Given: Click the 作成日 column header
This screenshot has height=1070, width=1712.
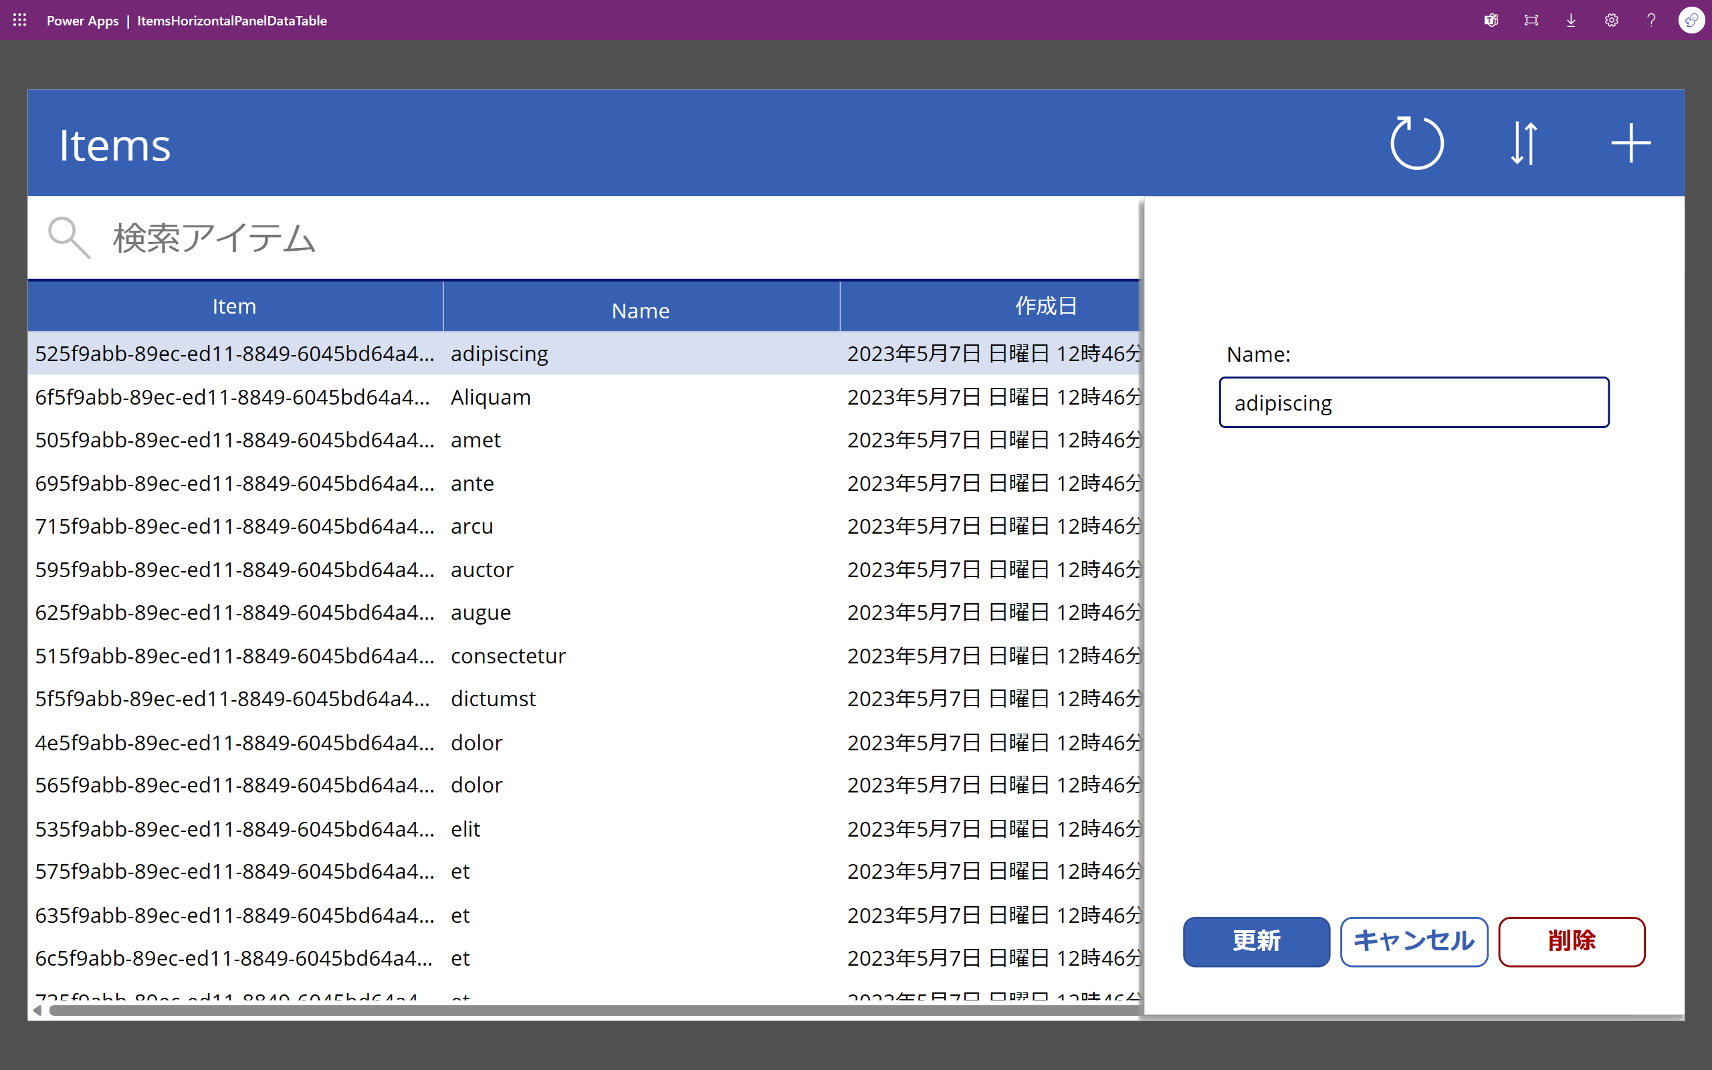Looking at the screenshot, I should click(x=1046, y=306).
